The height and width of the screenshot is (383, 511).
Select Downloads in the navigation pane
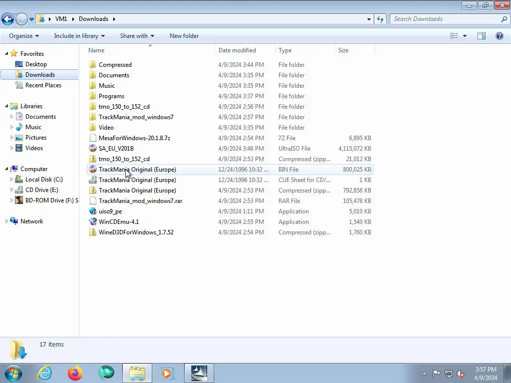click(40, 75)
